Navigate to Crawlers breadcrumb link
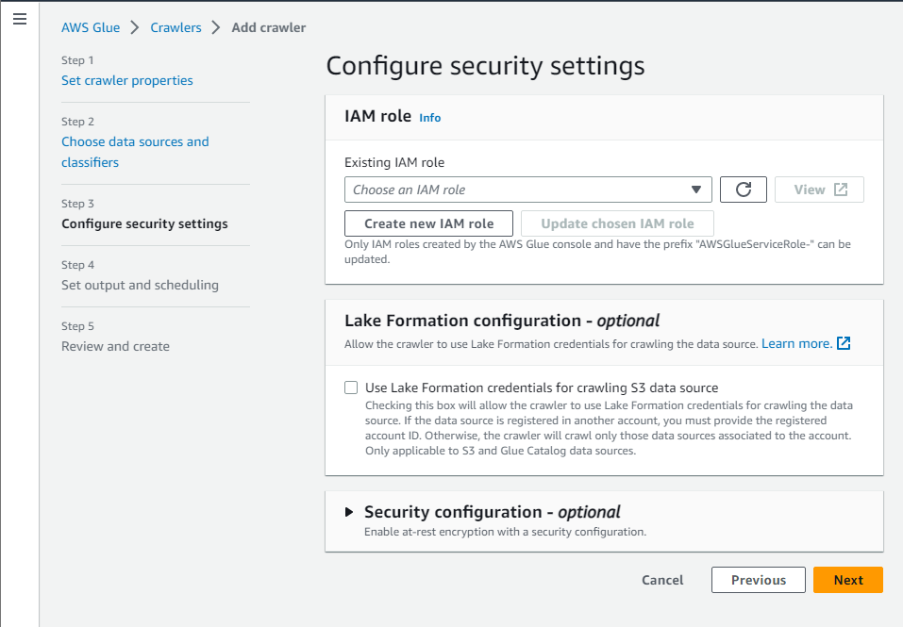903x627 pixels. pyautogui.click(x=176, y=27)
